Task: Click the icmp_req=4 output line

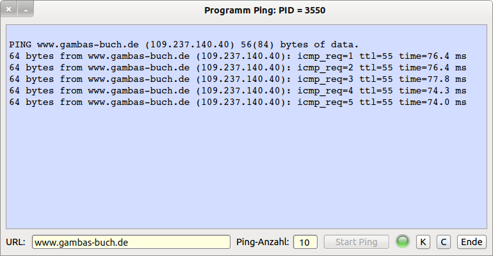Action: (237, 91)
